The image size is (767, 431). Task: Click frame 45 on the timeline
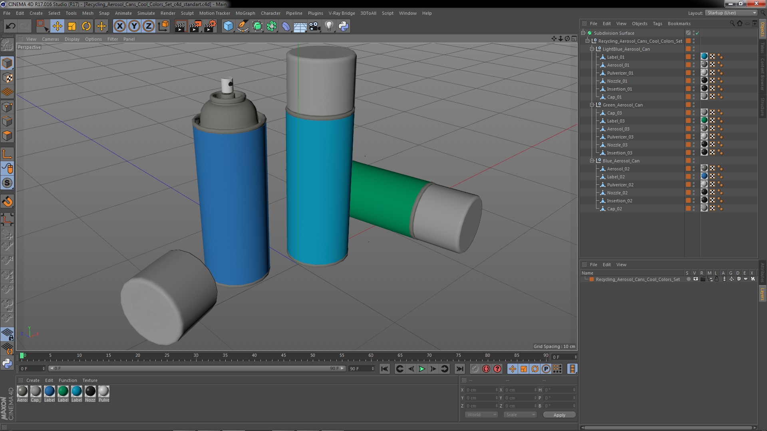pyautogui.click(x=283, y=356)
